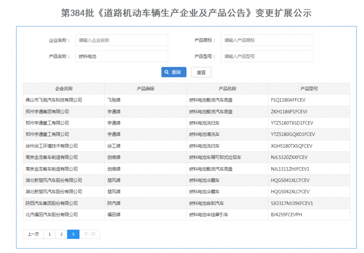Click the magnifier icon on search button

coord(167,72)
